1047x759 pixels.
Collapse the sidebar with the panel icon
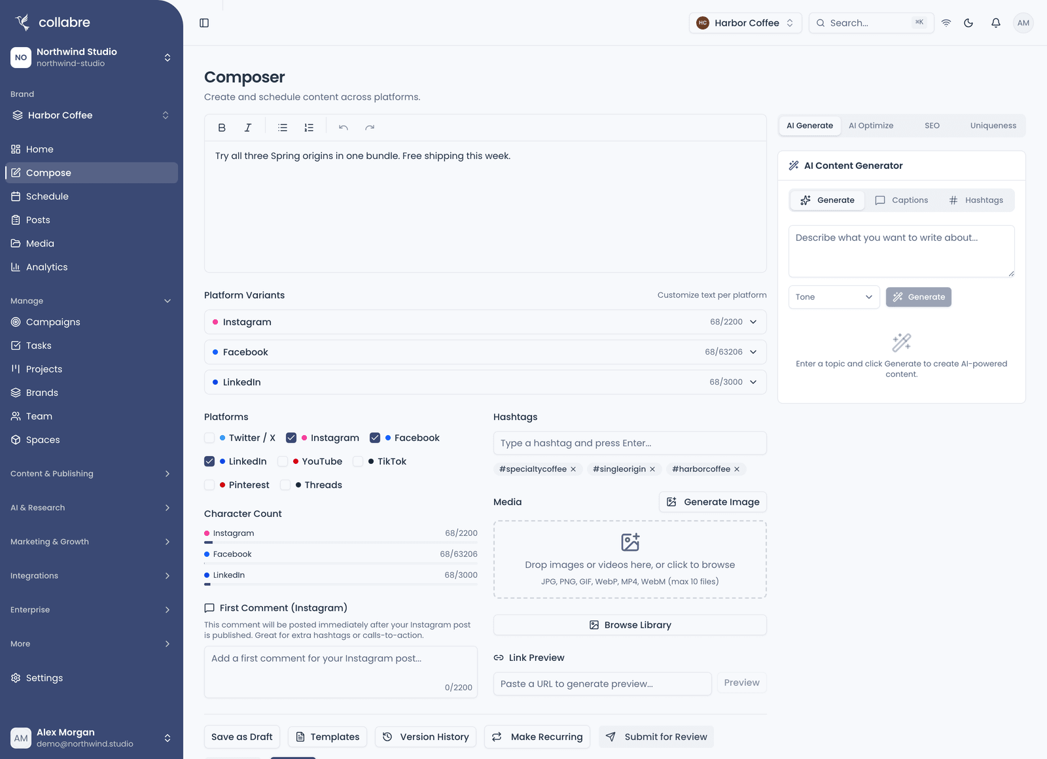[x=204, y=23]
